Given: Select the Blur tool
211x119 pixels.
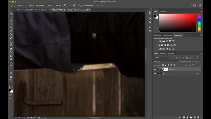Looking at the screenshot, I should (x=11, y=56).
